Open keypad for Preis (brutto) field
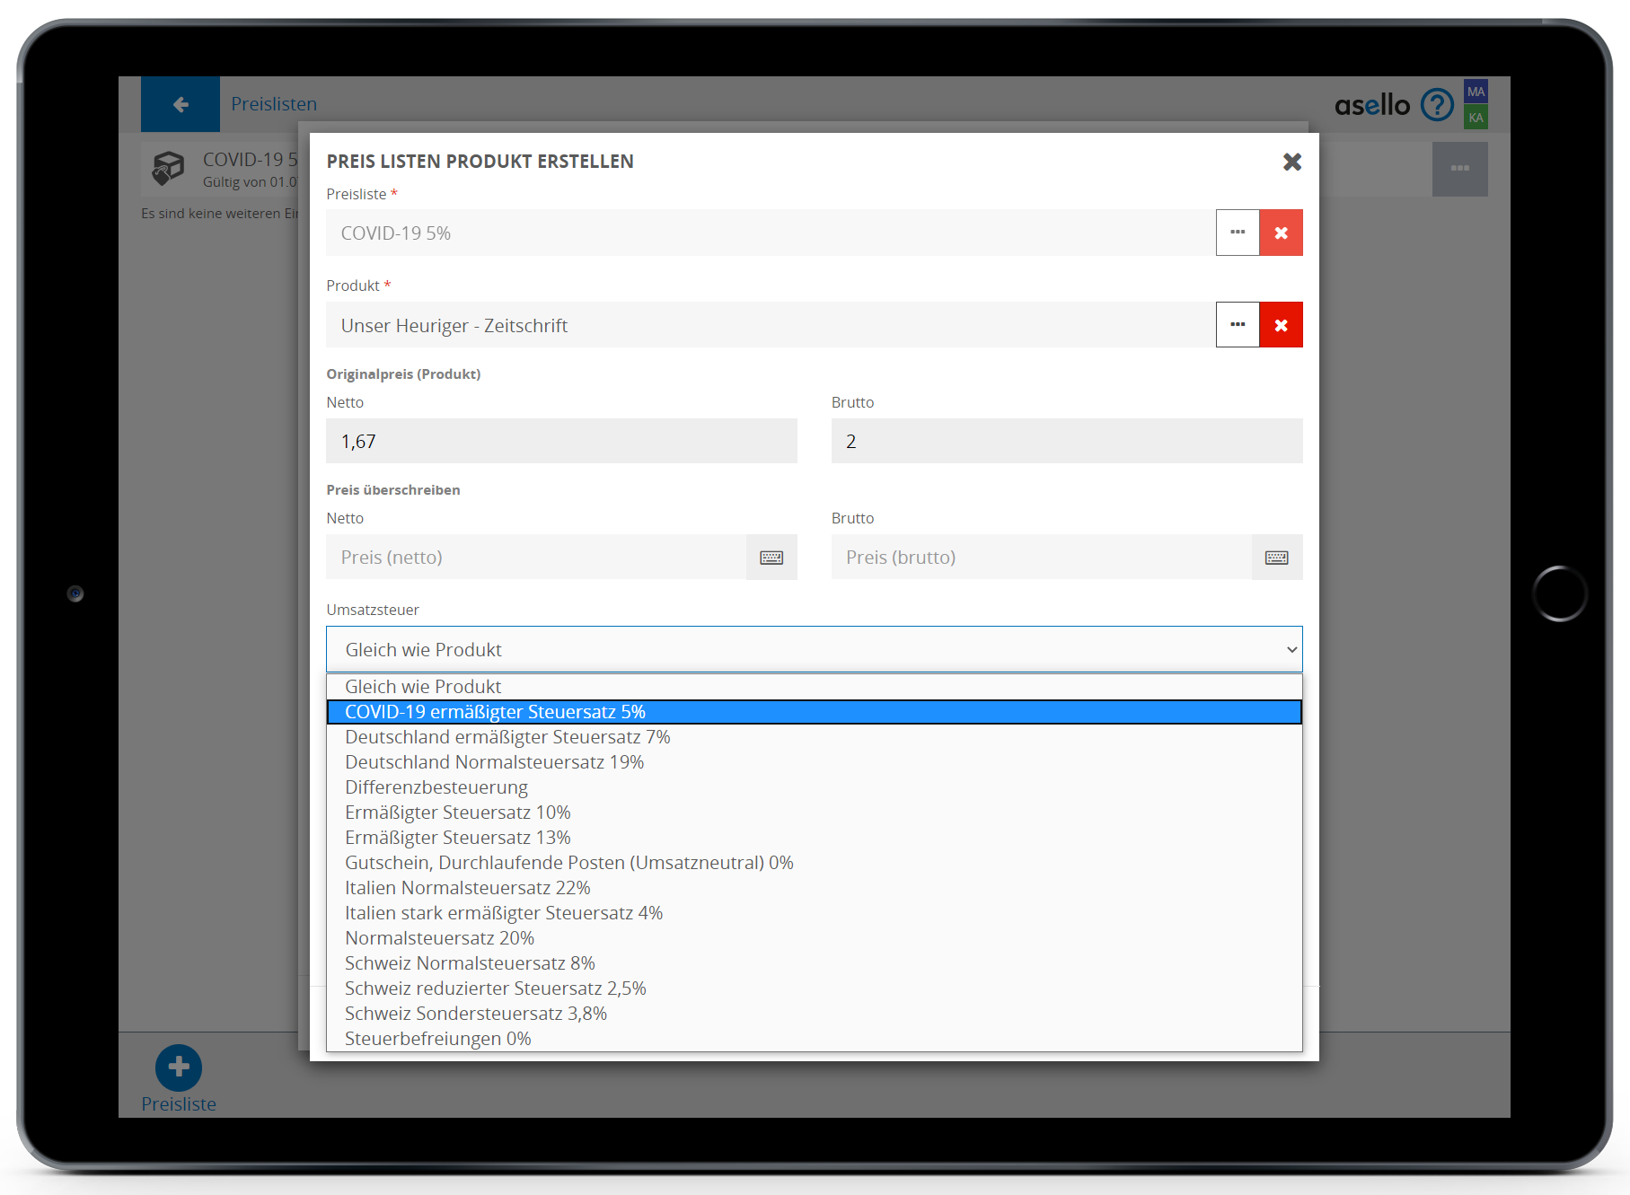The height and width of the screenshot is (1195, 1630). 1276,558
